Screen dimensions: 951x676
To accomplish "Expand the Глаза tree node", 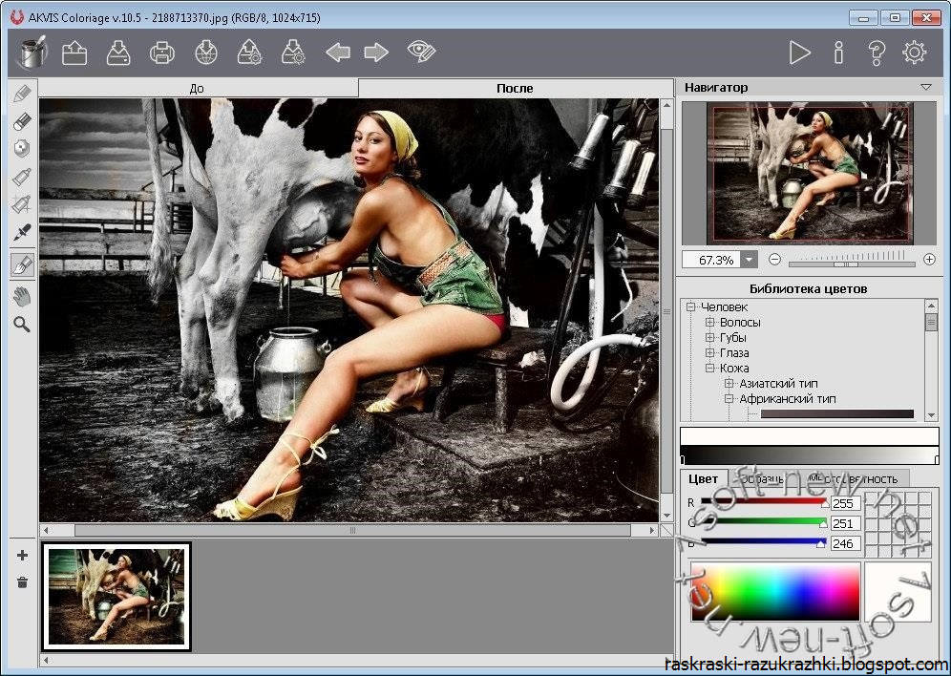I will [x=709, y=352].
